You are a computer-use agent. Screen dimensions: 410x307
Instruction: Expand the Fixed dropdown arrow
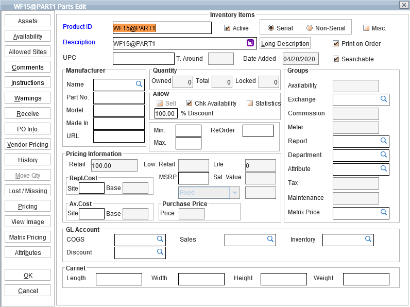click(235, 193)
